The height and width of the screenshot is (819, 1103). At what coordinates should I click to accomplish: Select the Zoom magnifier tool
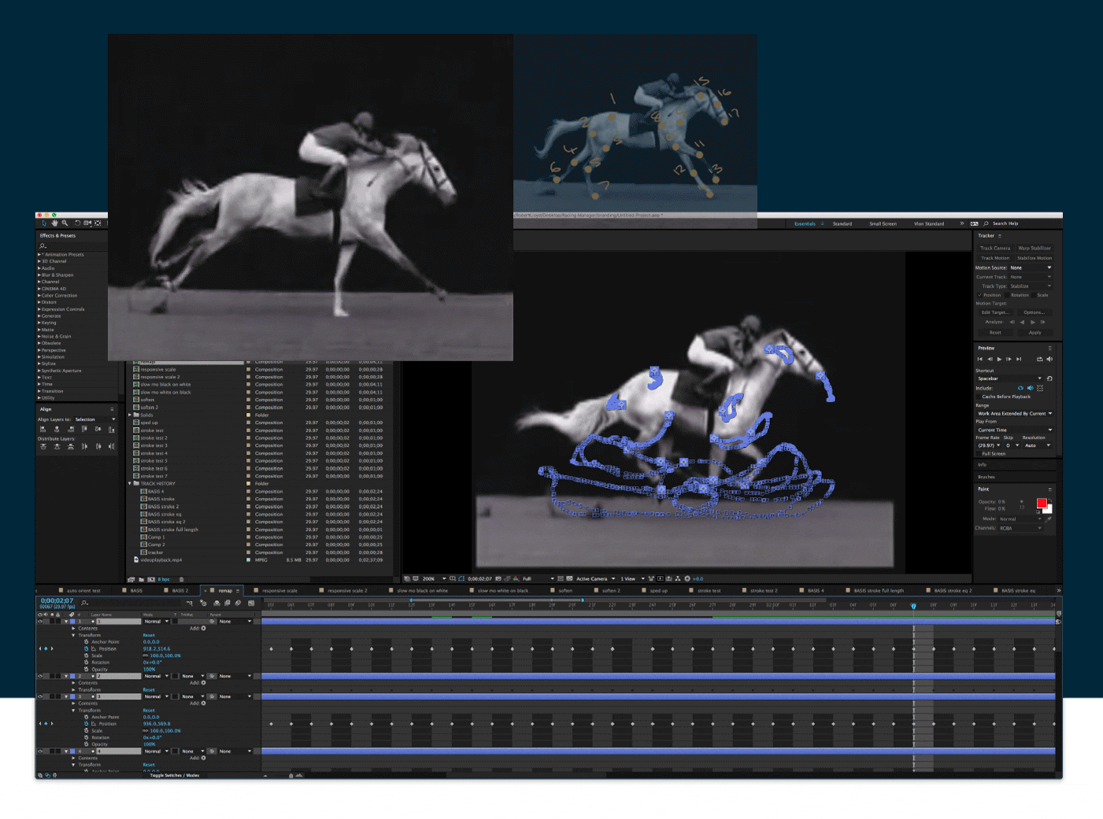(65, 223)
